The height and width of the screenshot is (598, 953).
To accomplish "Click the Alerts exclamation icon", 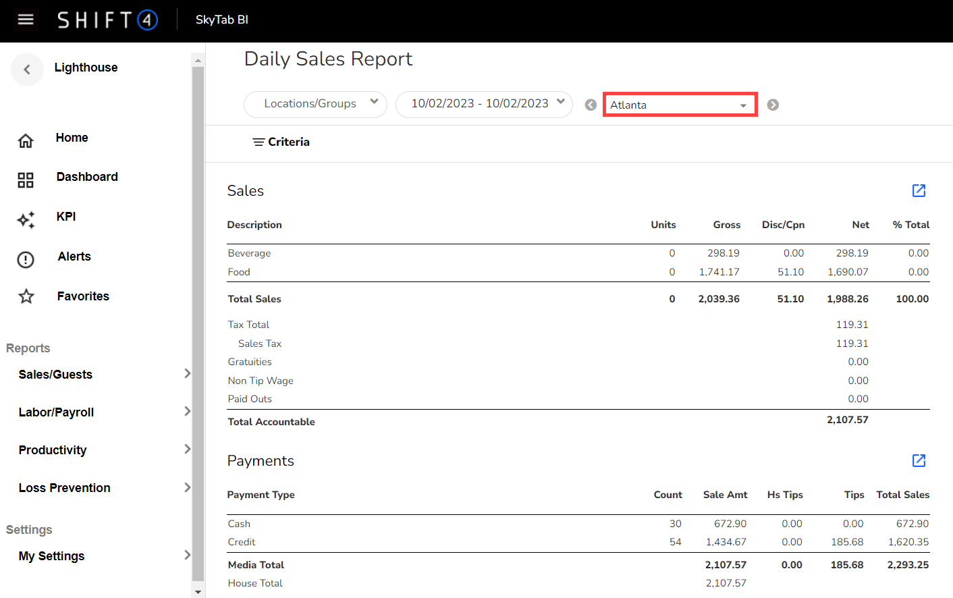I will pos(26,259).
